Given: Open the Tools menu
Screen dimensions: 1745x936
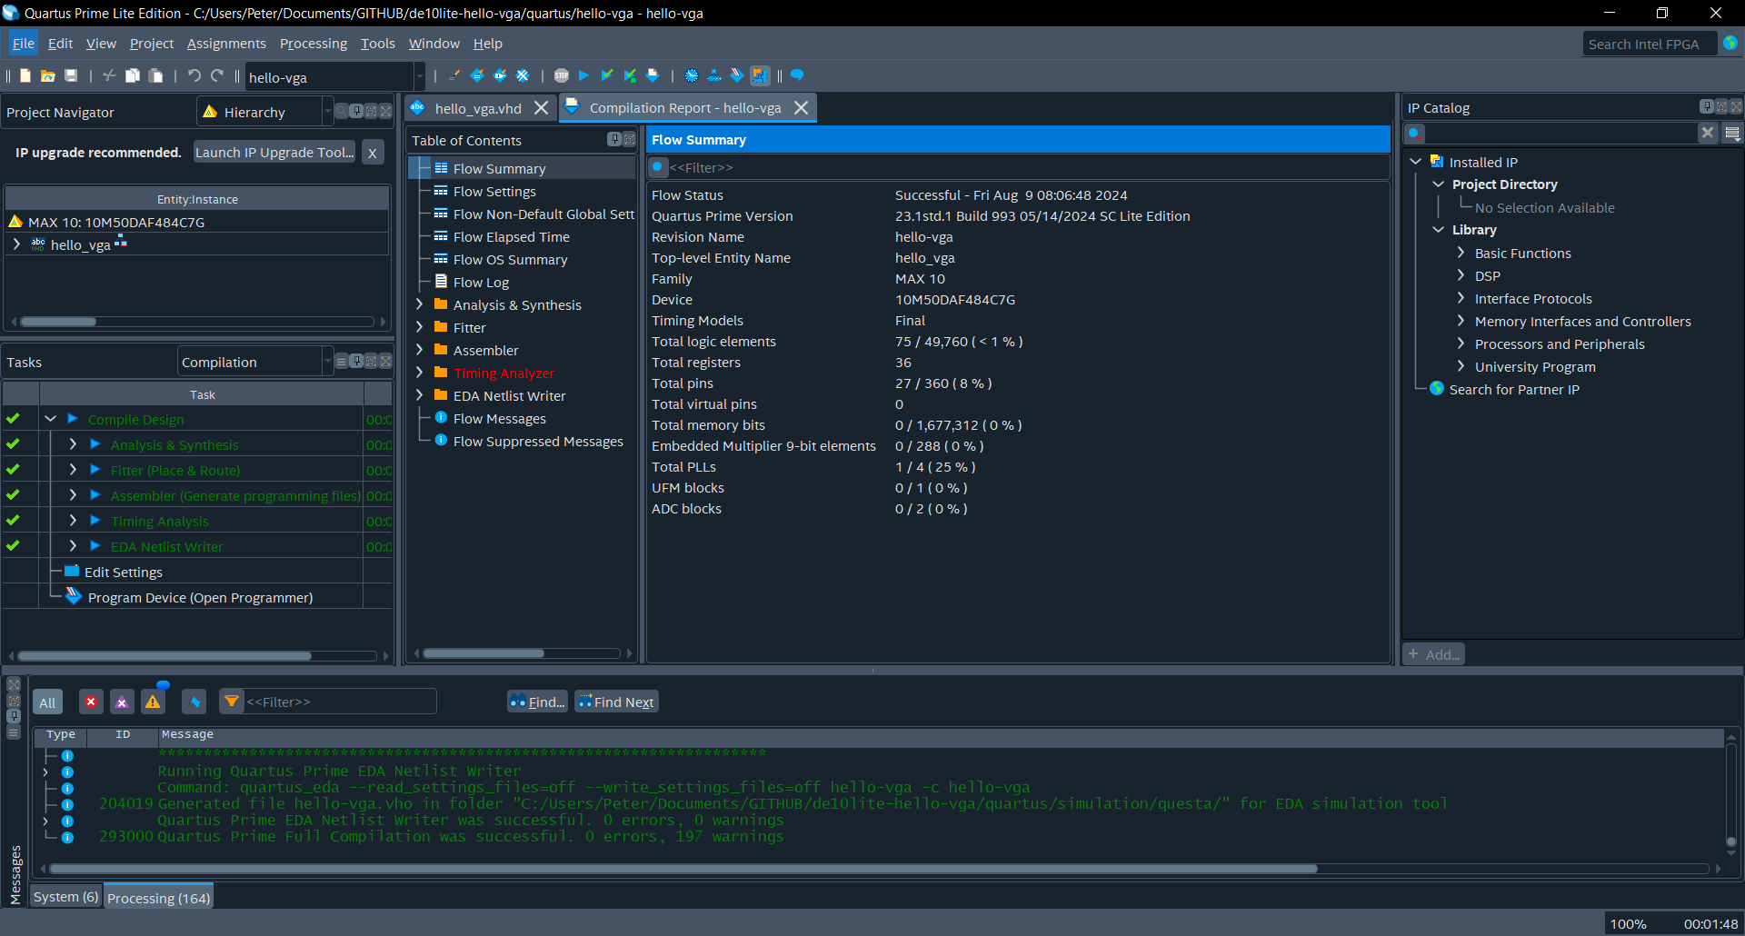Looking at the screenshot, I should pyautogui.click(x=377, y=44).
